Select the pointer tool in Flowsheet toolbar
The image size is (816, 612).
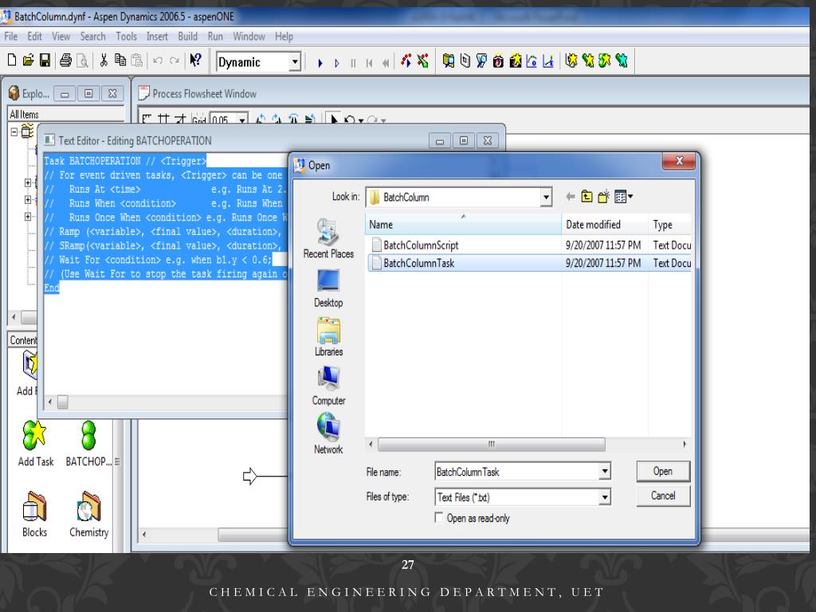click(x=333, y=120)
